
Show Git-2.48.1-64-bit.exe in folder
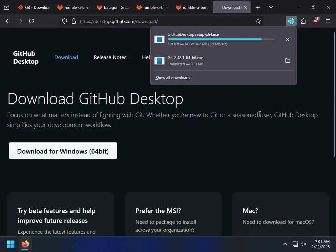point(287,61)
